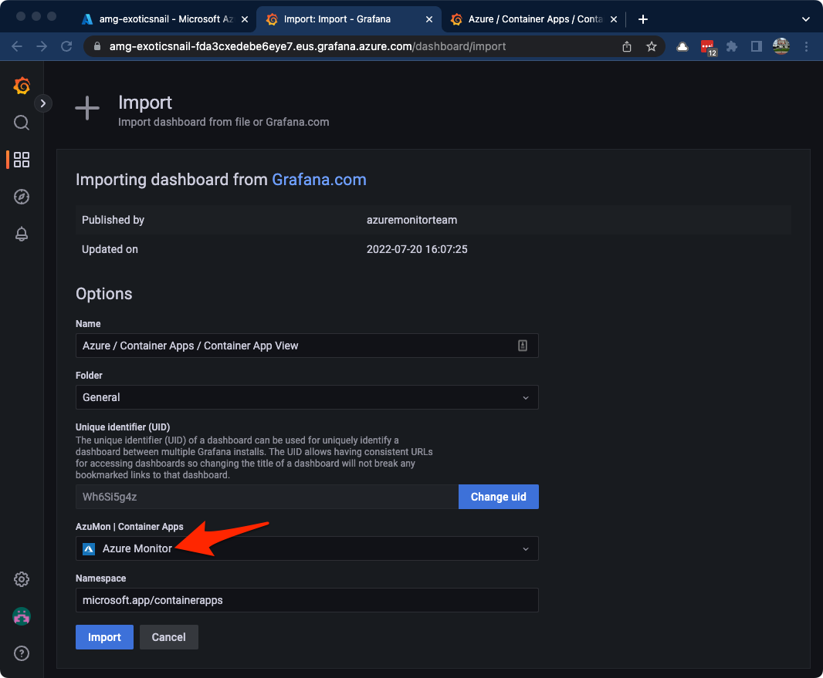Bookmark page with the star icon
Viewport: 823px width, 678px height.
(x=652, y=46)
